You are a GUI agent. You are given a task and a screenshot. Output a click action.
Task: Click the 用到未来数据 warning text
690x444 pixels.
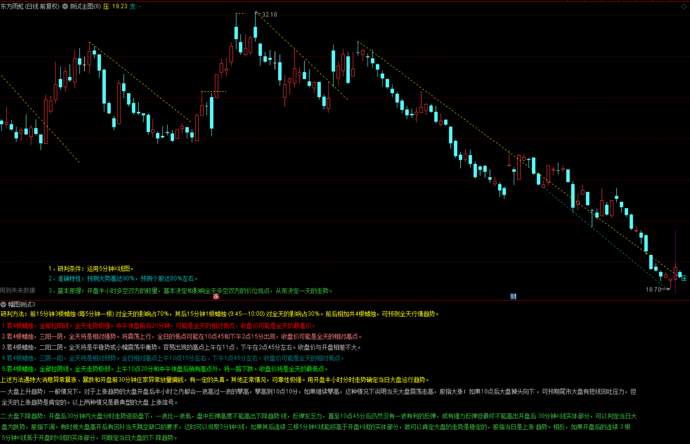17,290
